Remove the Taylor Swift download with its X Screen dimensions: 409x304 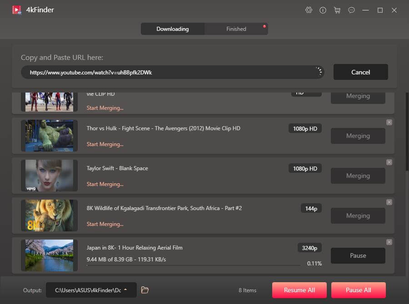coord(389,162)
